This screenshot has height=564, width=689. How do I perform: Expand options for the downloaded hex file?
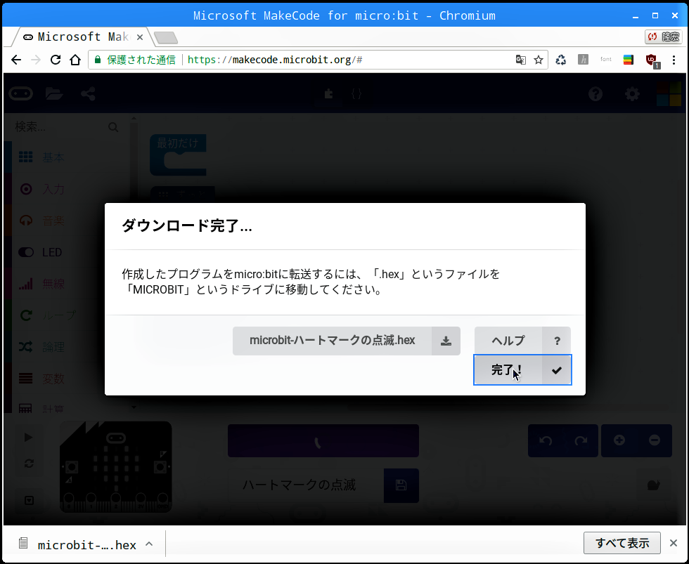click(149, 544)
